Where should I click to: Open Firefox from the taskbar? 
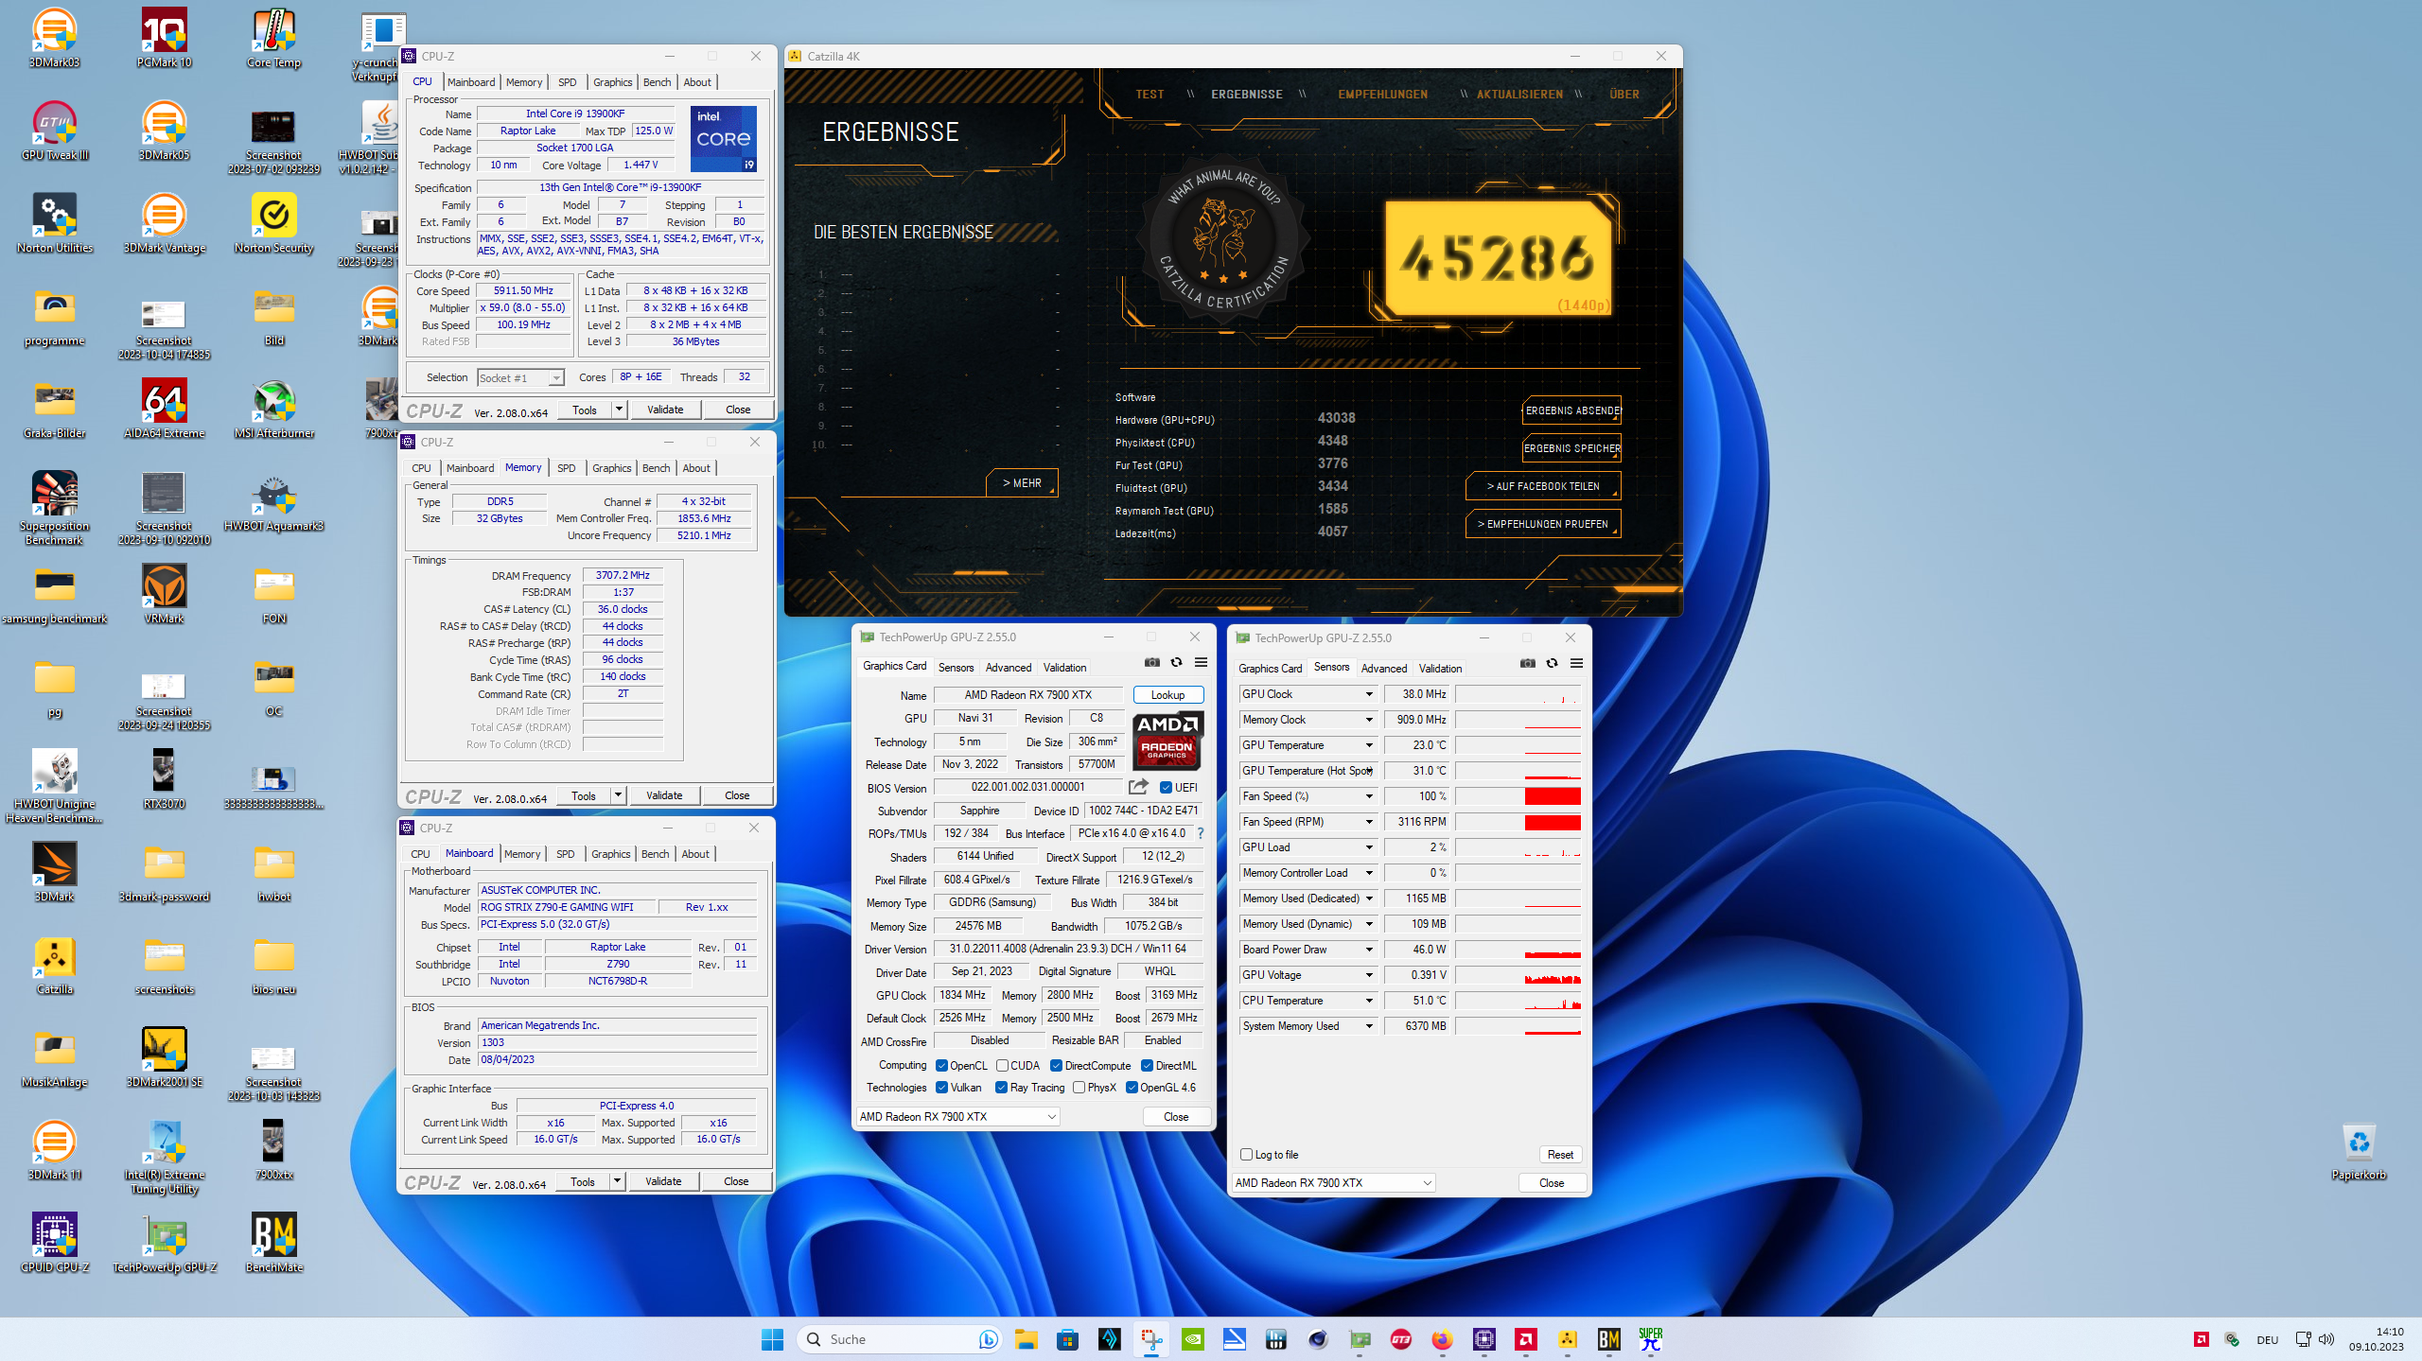coord(1442,1339)
